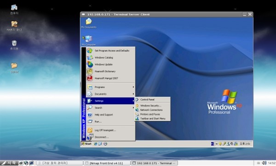Choose Disconnect... in the Start menu
Viewport: 276px width, 166px height.
tap(110, 137)
